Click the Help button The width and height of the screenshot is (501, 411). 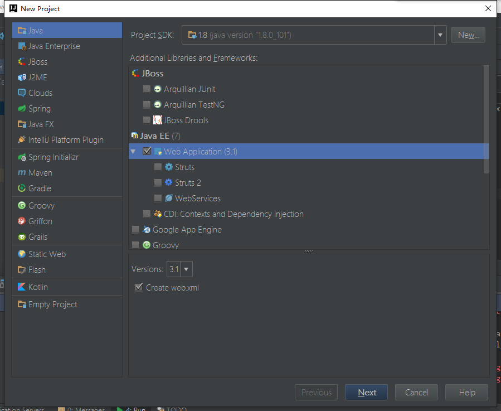(x=466, y=392)
